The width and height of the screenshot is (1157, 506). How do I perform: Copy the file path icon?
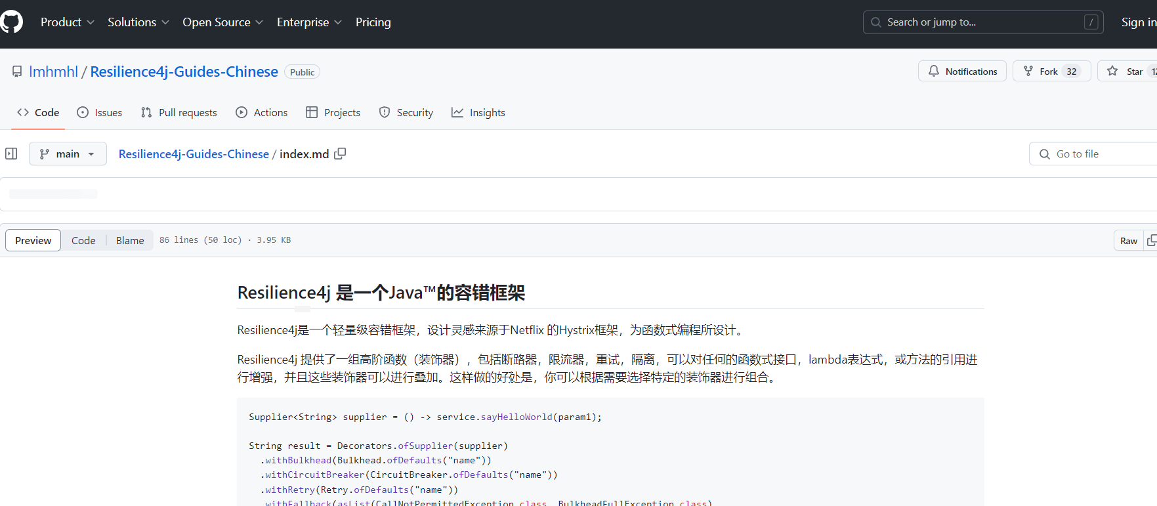click(340, 154)
